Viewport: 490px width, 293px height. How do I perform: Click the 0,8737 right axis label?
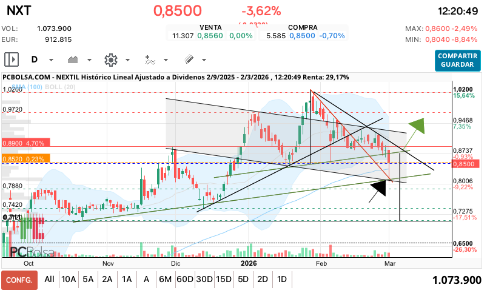[463, 150]
